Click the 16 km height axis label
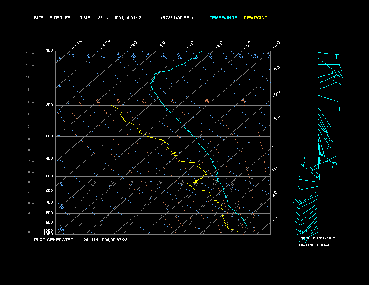 28,53
